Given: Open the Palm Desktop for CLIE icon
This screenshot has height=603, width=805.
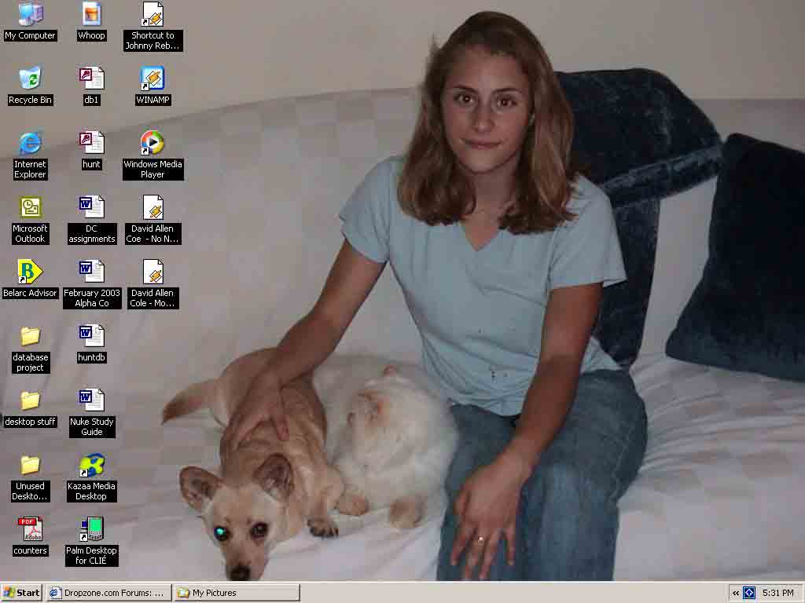Looking at the screenshot, I should pos(91,530).
